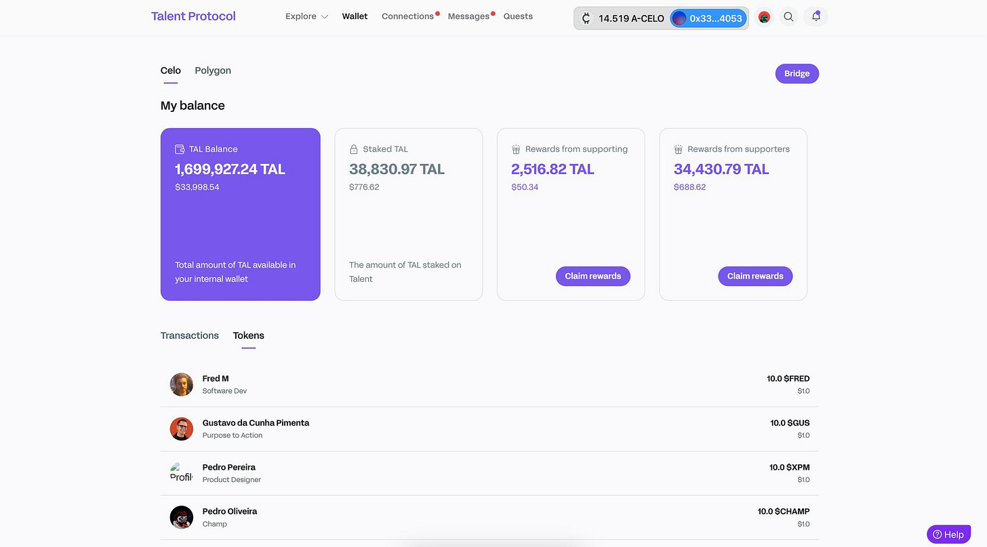987x547 pixels.
Task: Click the 38,830.97 TAL staked amount
Action: 397,169
